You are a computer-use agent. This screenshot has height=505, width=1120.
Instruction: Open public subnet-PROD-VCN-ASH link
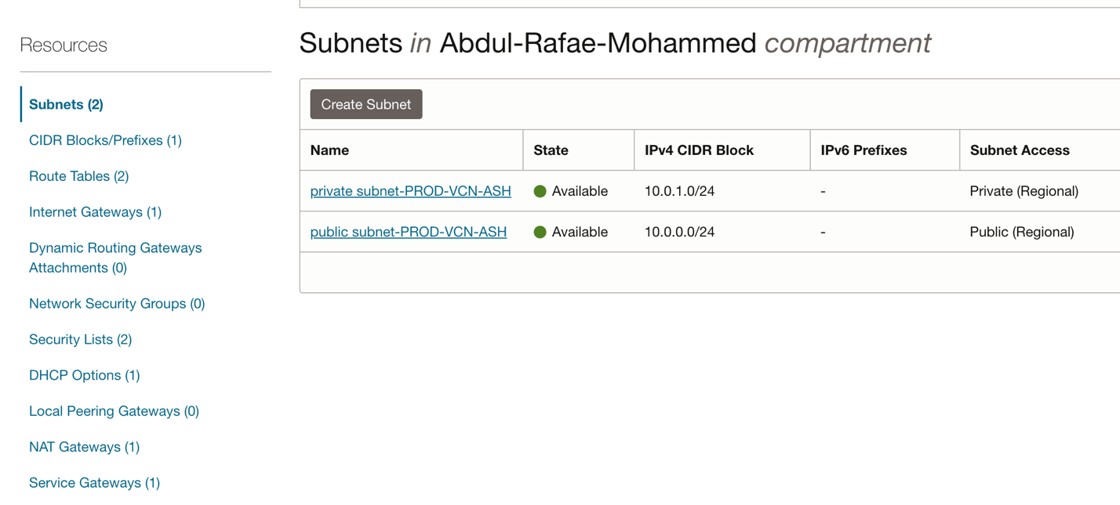408,232
